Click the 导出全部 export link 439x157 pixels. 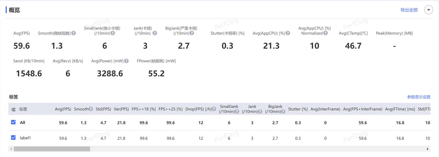[409, 10]
